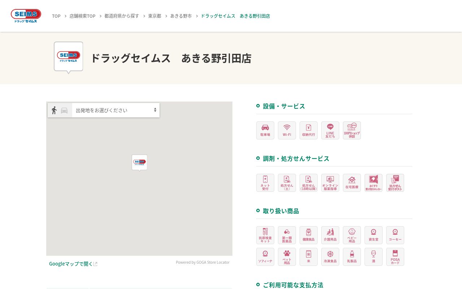Click the SEIMS logo in the header
The width and height of the screenshot is (462, 289).
26,16
